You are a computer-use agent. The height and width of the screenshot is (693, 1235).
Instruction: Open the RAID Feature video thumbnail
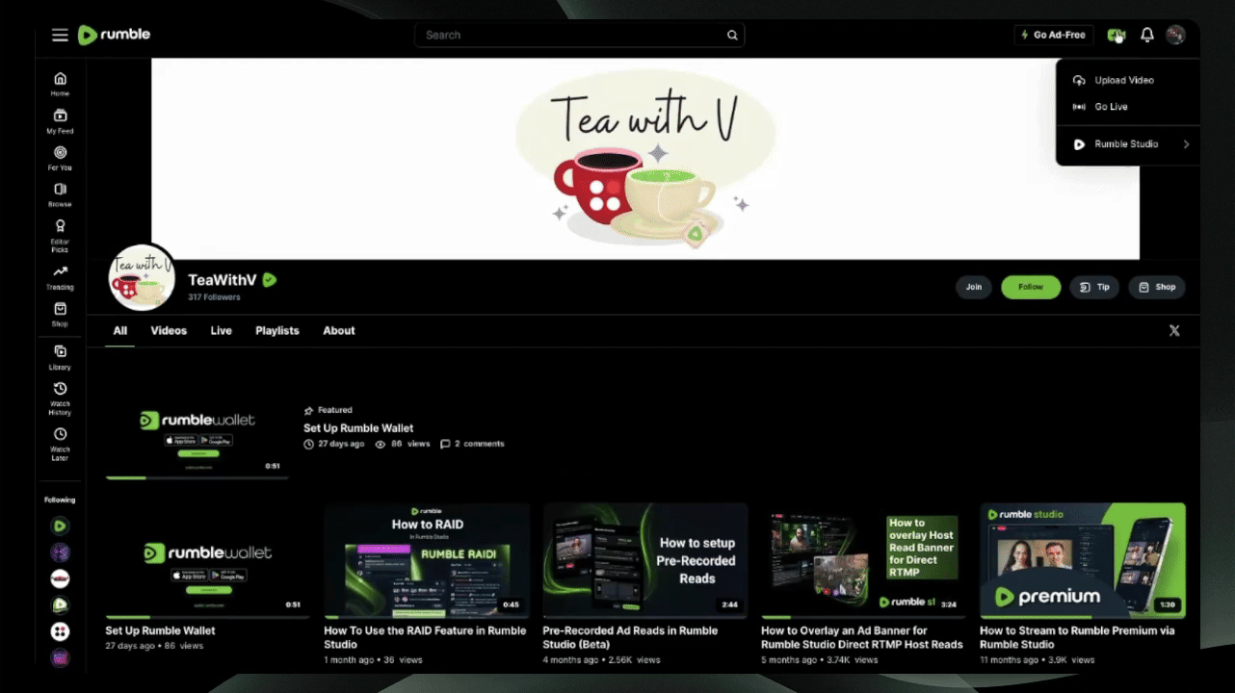(x=427, y=560)
